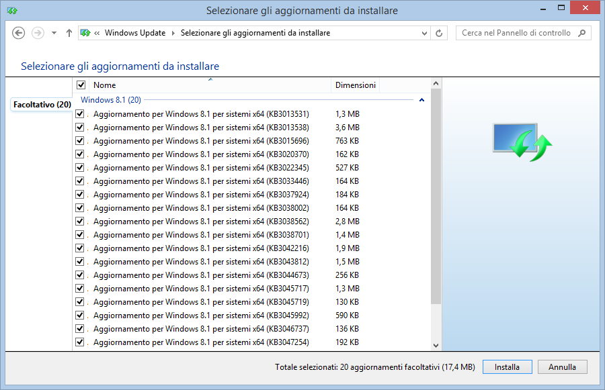Expand the breadcrumb arrow after Windows Update
605x390 pixels.
[x=173, y=33]
